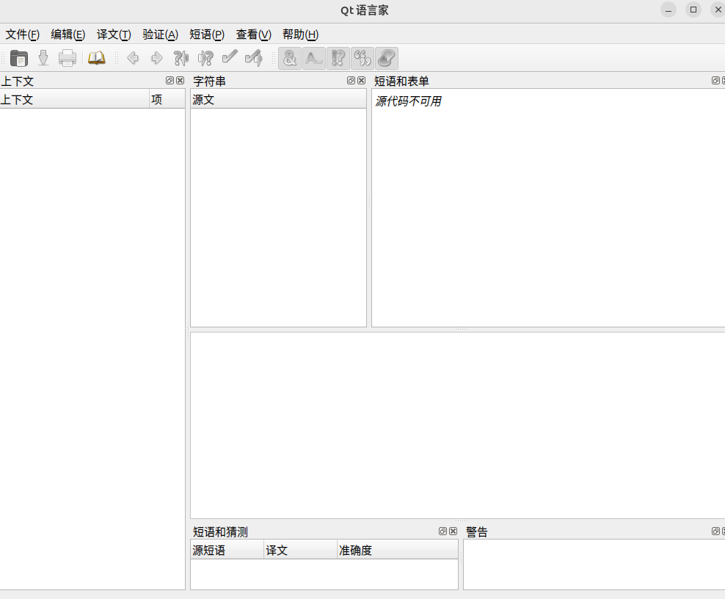This screenshot has width=725, height=599.
Task: Toggle accelerator (&) validation check
Action: point(290,58)
